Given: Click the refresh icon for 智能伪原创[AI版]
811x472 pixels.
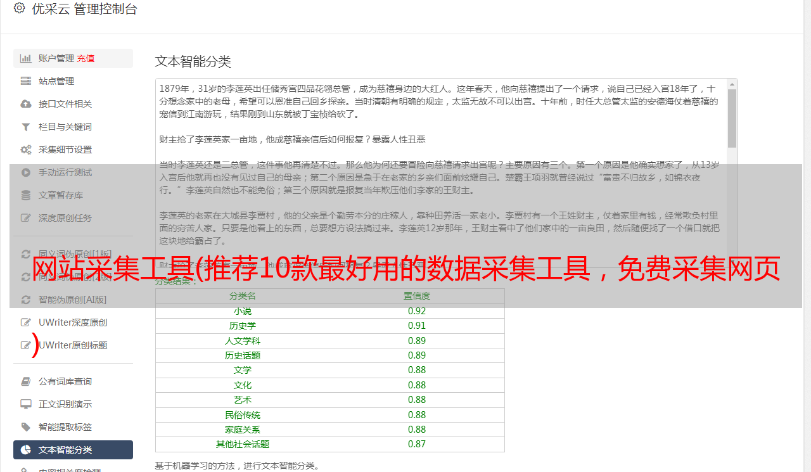Looking at the screenshot, I should [x=26, y=300].
